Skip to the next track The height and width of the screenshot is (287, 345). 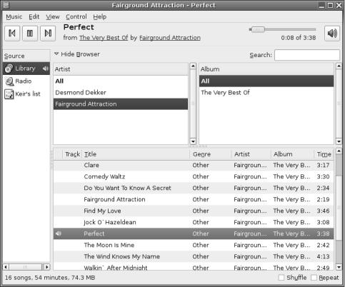pos(48,34)
